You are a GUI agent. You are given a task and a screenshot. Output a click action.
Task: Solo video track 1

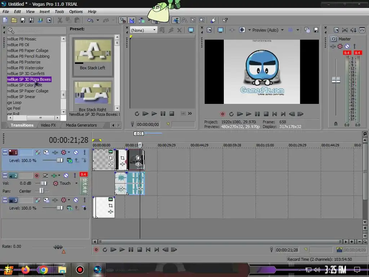coord(84,153)
